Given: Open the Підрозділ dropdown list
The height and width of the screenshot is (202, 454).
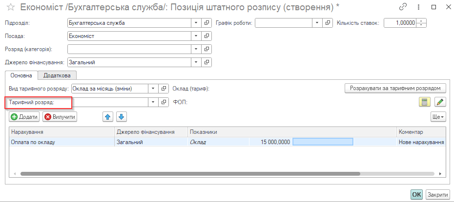Looking at the screenshot, I should coord(196,23).
